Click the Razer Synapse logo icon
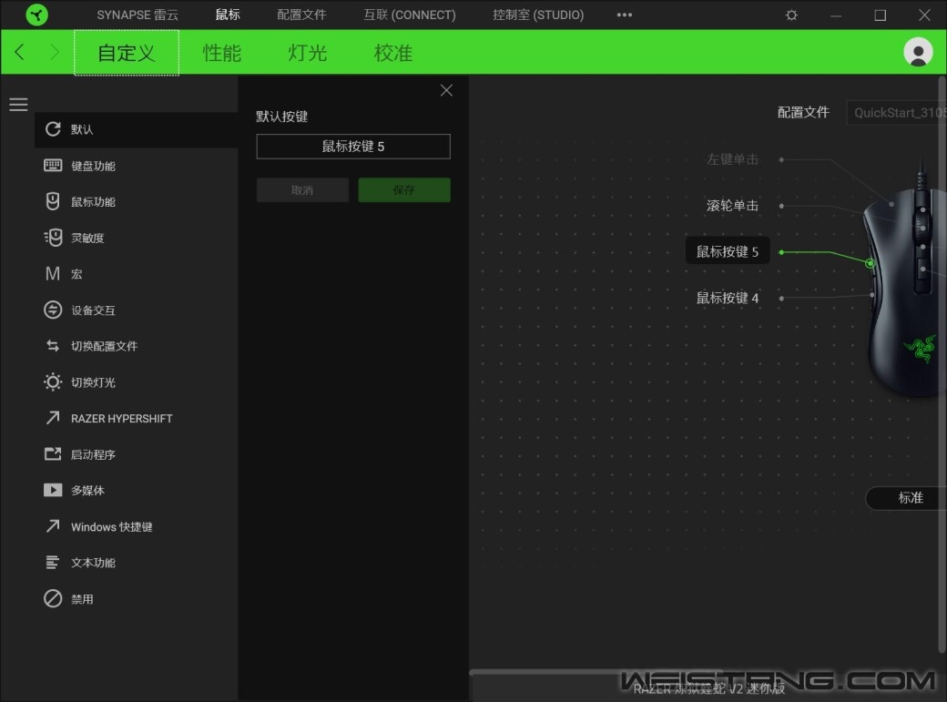Image resolution: width=947 pixels, height=702 pixels. [x=36, y=15]
